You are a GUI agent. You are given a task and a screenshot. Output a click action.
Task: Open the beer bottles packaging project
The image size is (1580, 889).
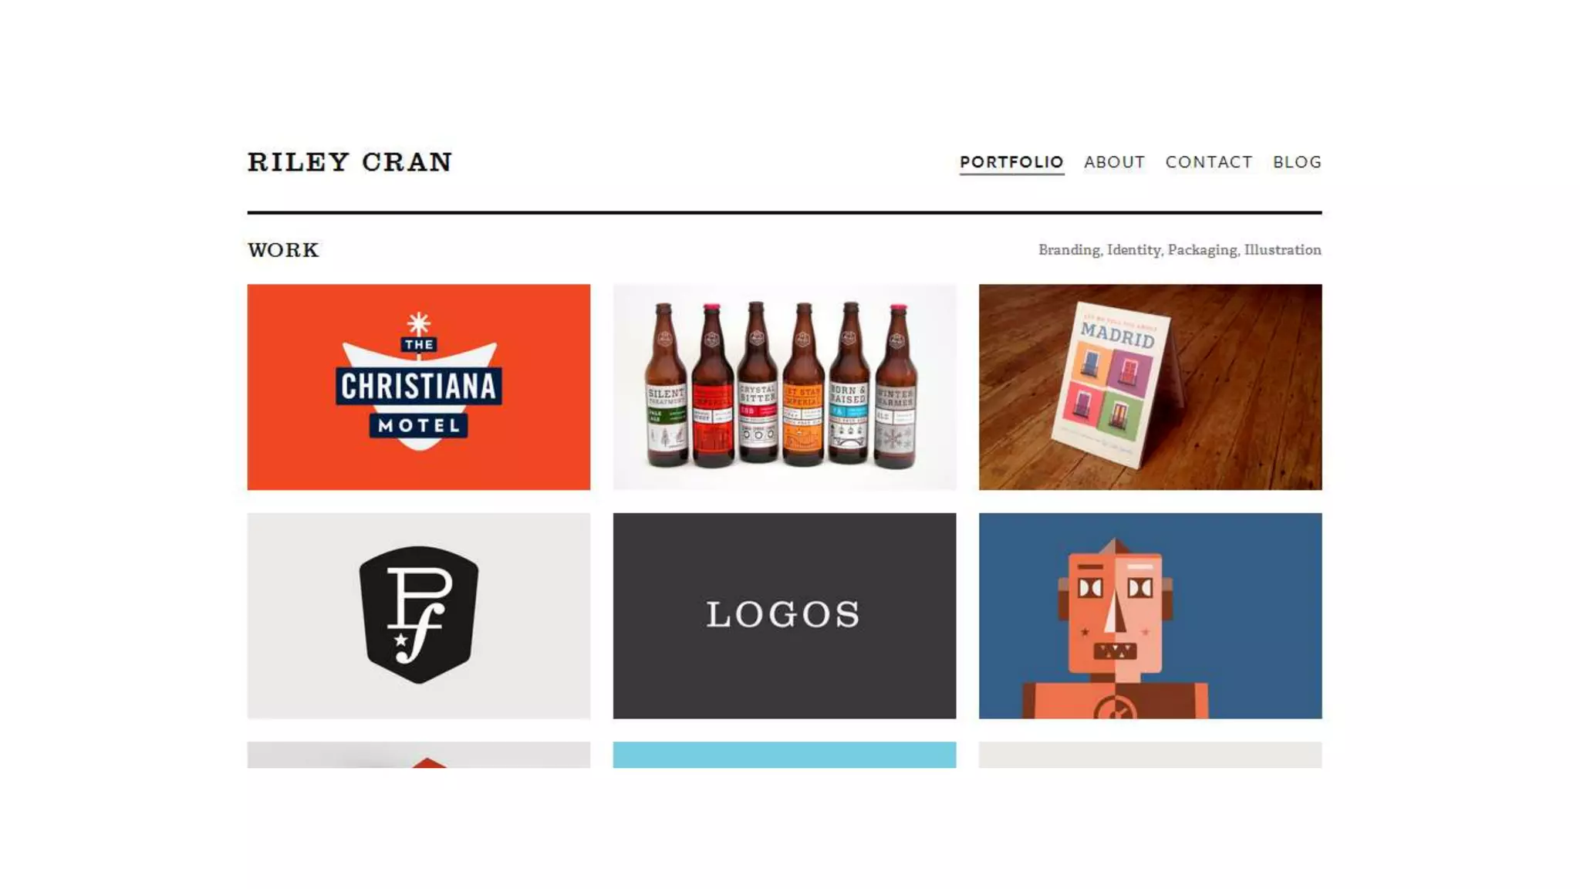tap(784, 387)
